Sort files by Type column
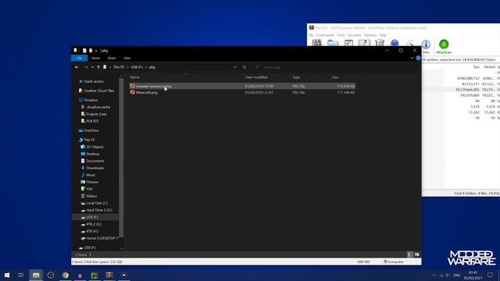 point(296,77)
